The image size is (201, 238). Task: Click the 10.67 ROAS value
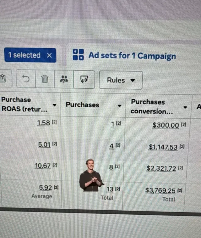coord(43,166)
